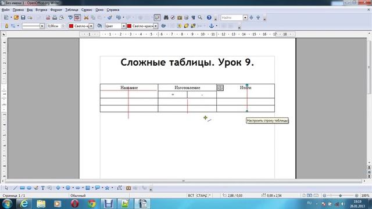Click the red fill color swatch
This screenshot has width=372, height=209.
click(x=129, y=26)
